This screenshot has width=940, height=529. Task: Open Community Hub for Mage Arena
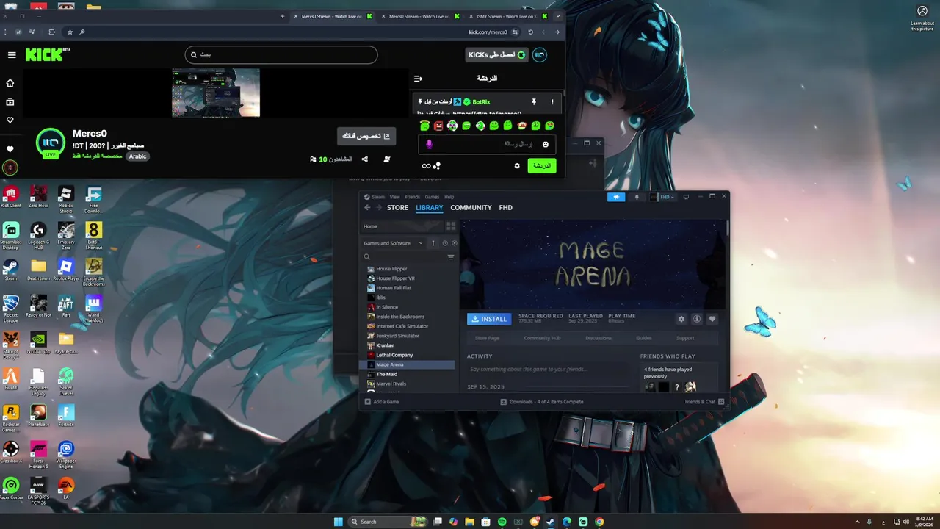[x=542, y=338]
